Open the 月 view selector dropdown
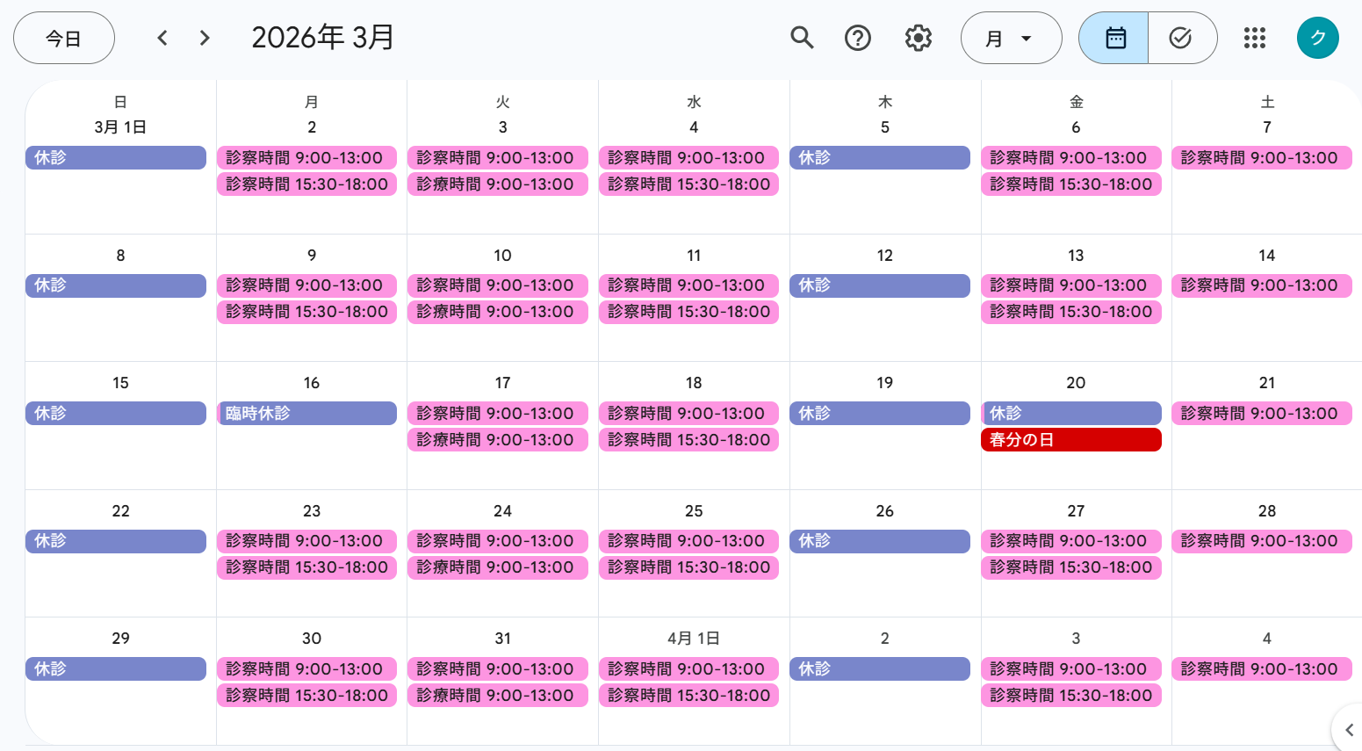The image size is (1362, 751). pos(1011,38)
